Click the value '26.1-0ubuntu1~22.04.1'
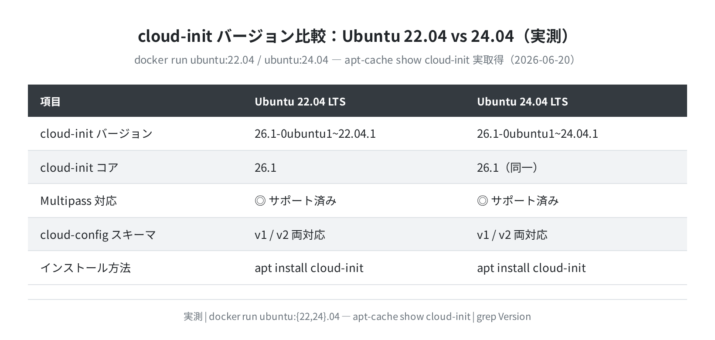The height and width of the screenshot is (340, 715). pos(315,133)
